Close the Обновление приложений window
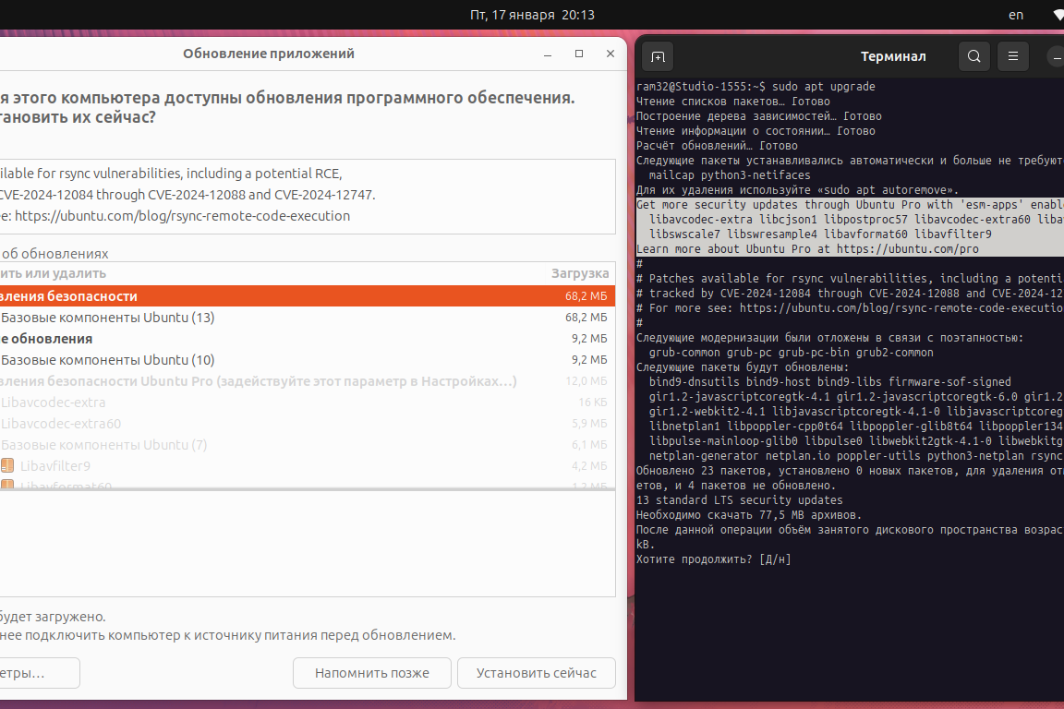1064x709 pixels. pos(610,54)
